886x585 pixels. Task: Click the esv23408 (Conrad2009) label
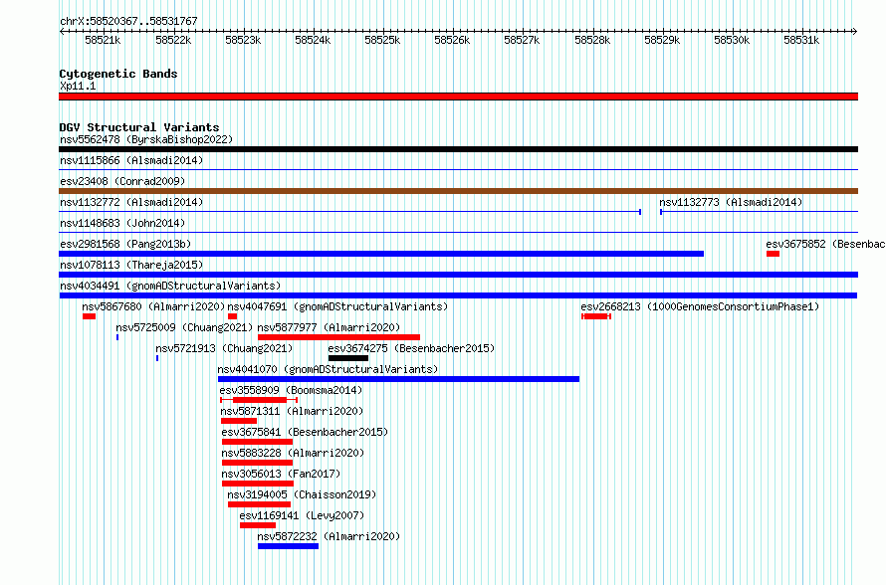coord(122,181)
